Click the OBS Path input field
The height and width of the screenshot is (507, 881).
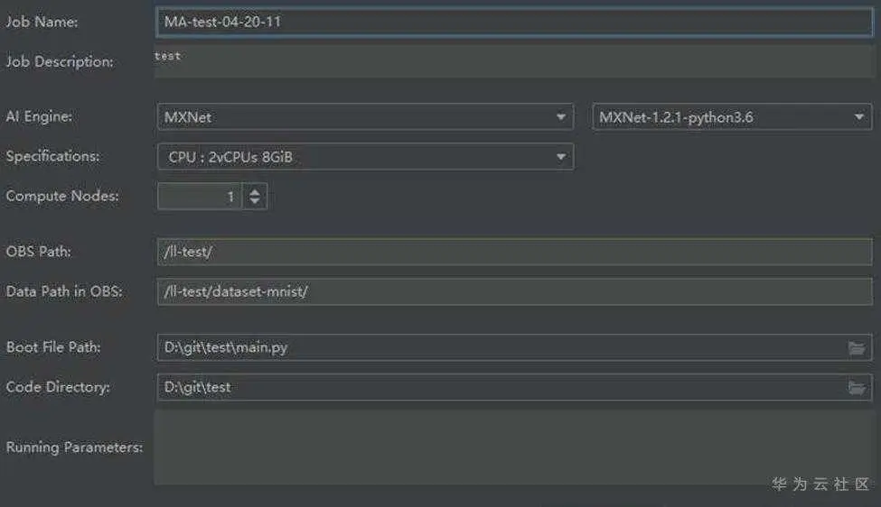(515, 252)
